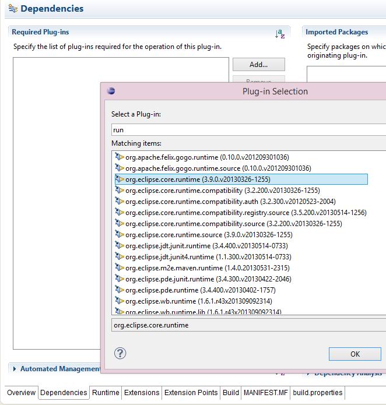Screen dimensions: 386x405
Task: Click the Imported Packages list box
Action: 346,74
